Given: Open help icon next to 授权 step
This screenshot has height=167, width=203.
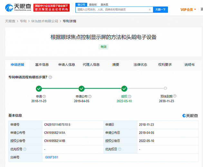Looking at the screenshot, I should coord(130,96).
